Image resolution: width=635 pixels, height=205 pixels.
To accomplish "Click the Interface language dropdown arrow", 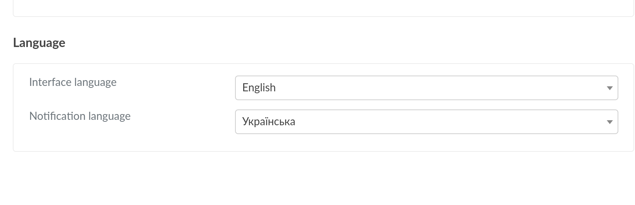I will click(609, 88).
